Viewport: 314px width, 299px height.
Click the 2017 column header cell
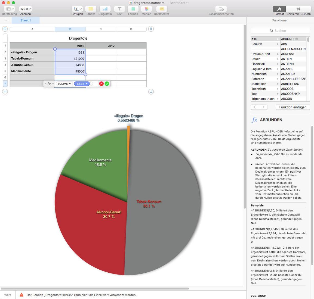(100, 46)
